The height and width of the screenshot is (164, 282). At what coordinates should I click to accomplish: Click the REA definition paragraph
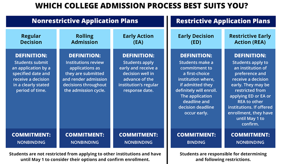tap(250, 93)
